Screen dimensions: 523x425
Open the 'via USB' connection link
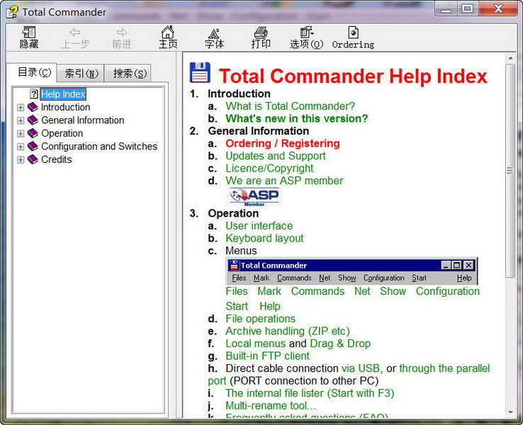[361, 368]
